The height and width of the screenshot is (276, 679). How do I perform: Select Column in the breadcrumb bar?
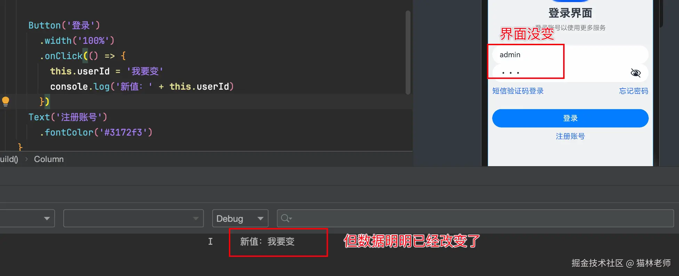[x=49, y=159]
